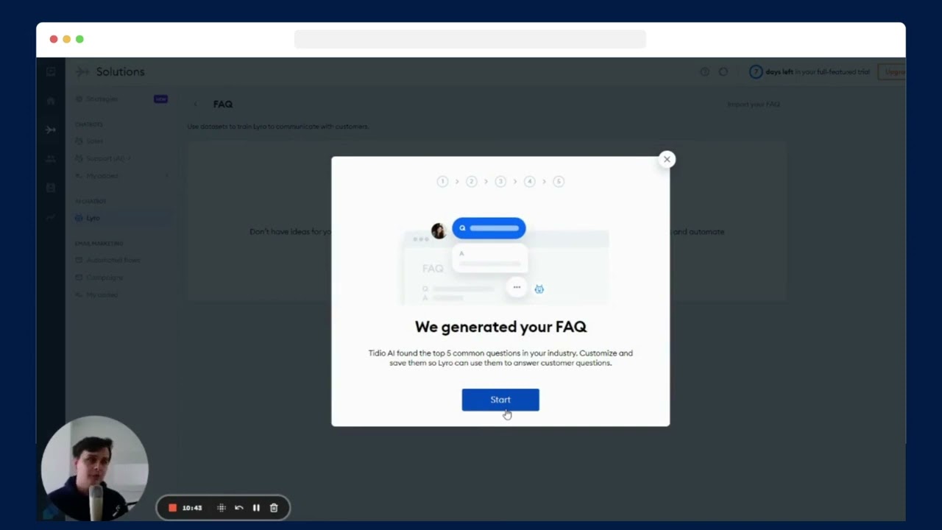Screen dimensions: 942x530
Task: Click the FAQ page title
Action: [x=223, y=105]
